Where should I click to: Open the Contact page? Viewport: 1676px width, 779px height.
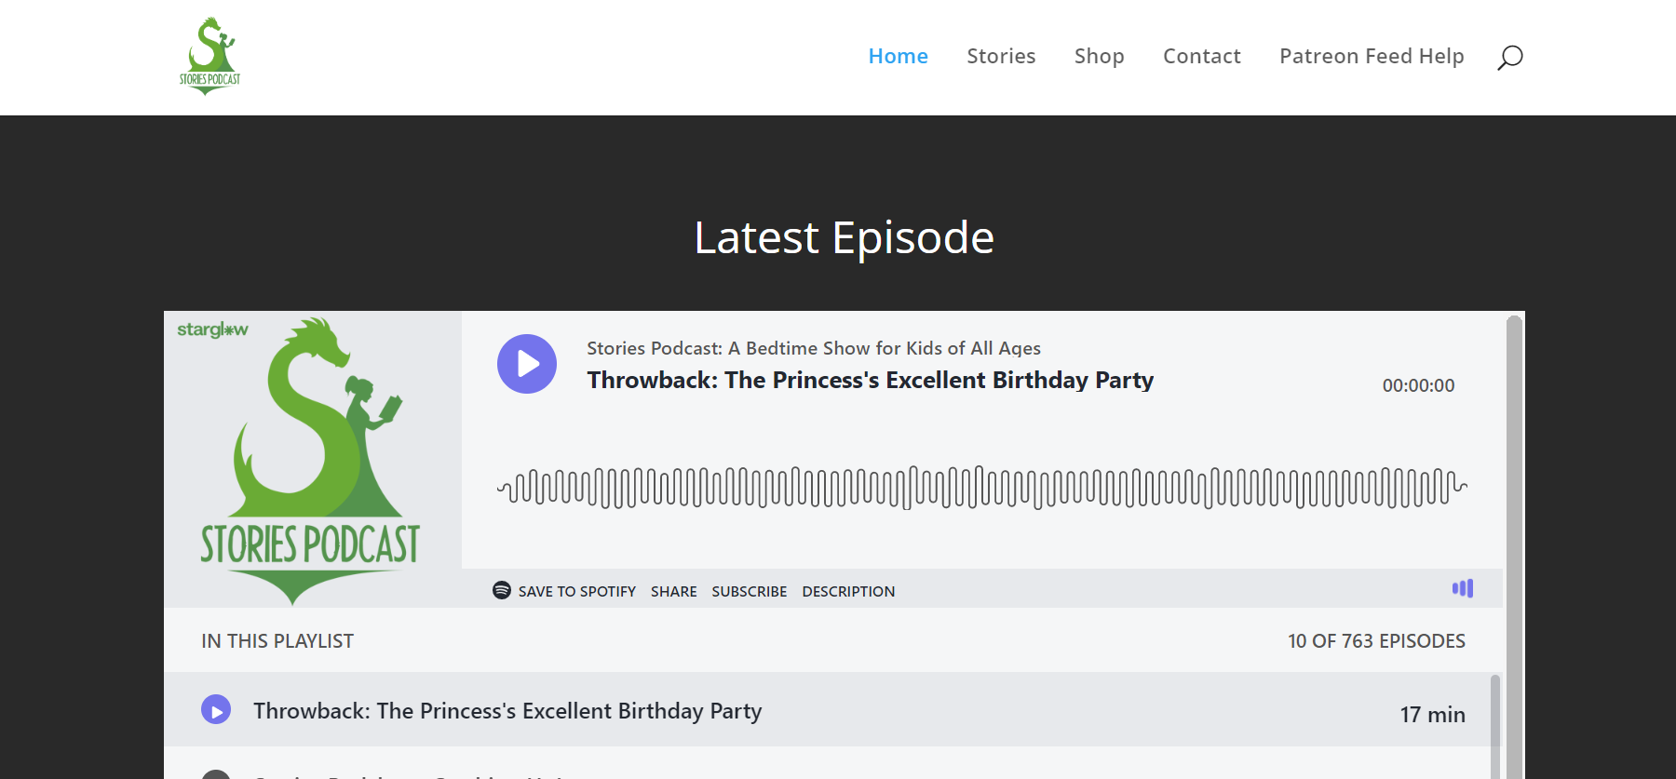tap(1201, 57)
